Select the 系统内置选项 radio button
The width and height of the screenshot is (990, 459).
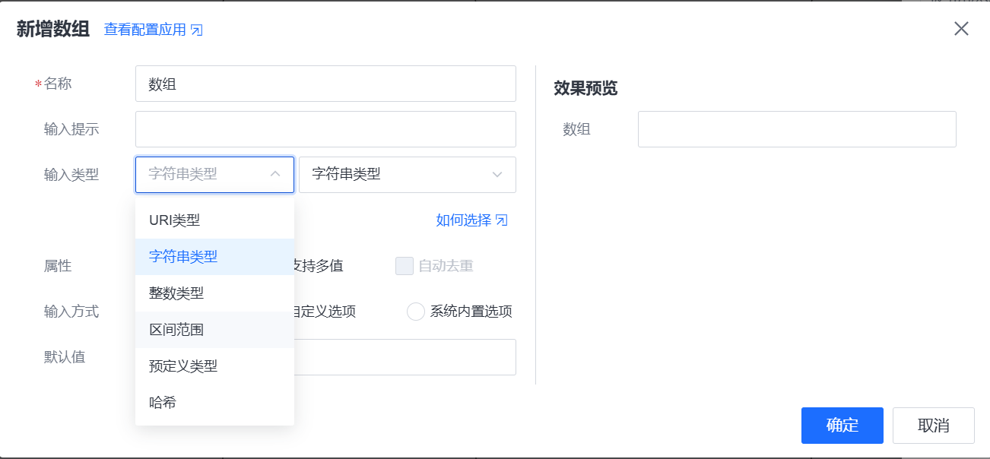(416, 312)
